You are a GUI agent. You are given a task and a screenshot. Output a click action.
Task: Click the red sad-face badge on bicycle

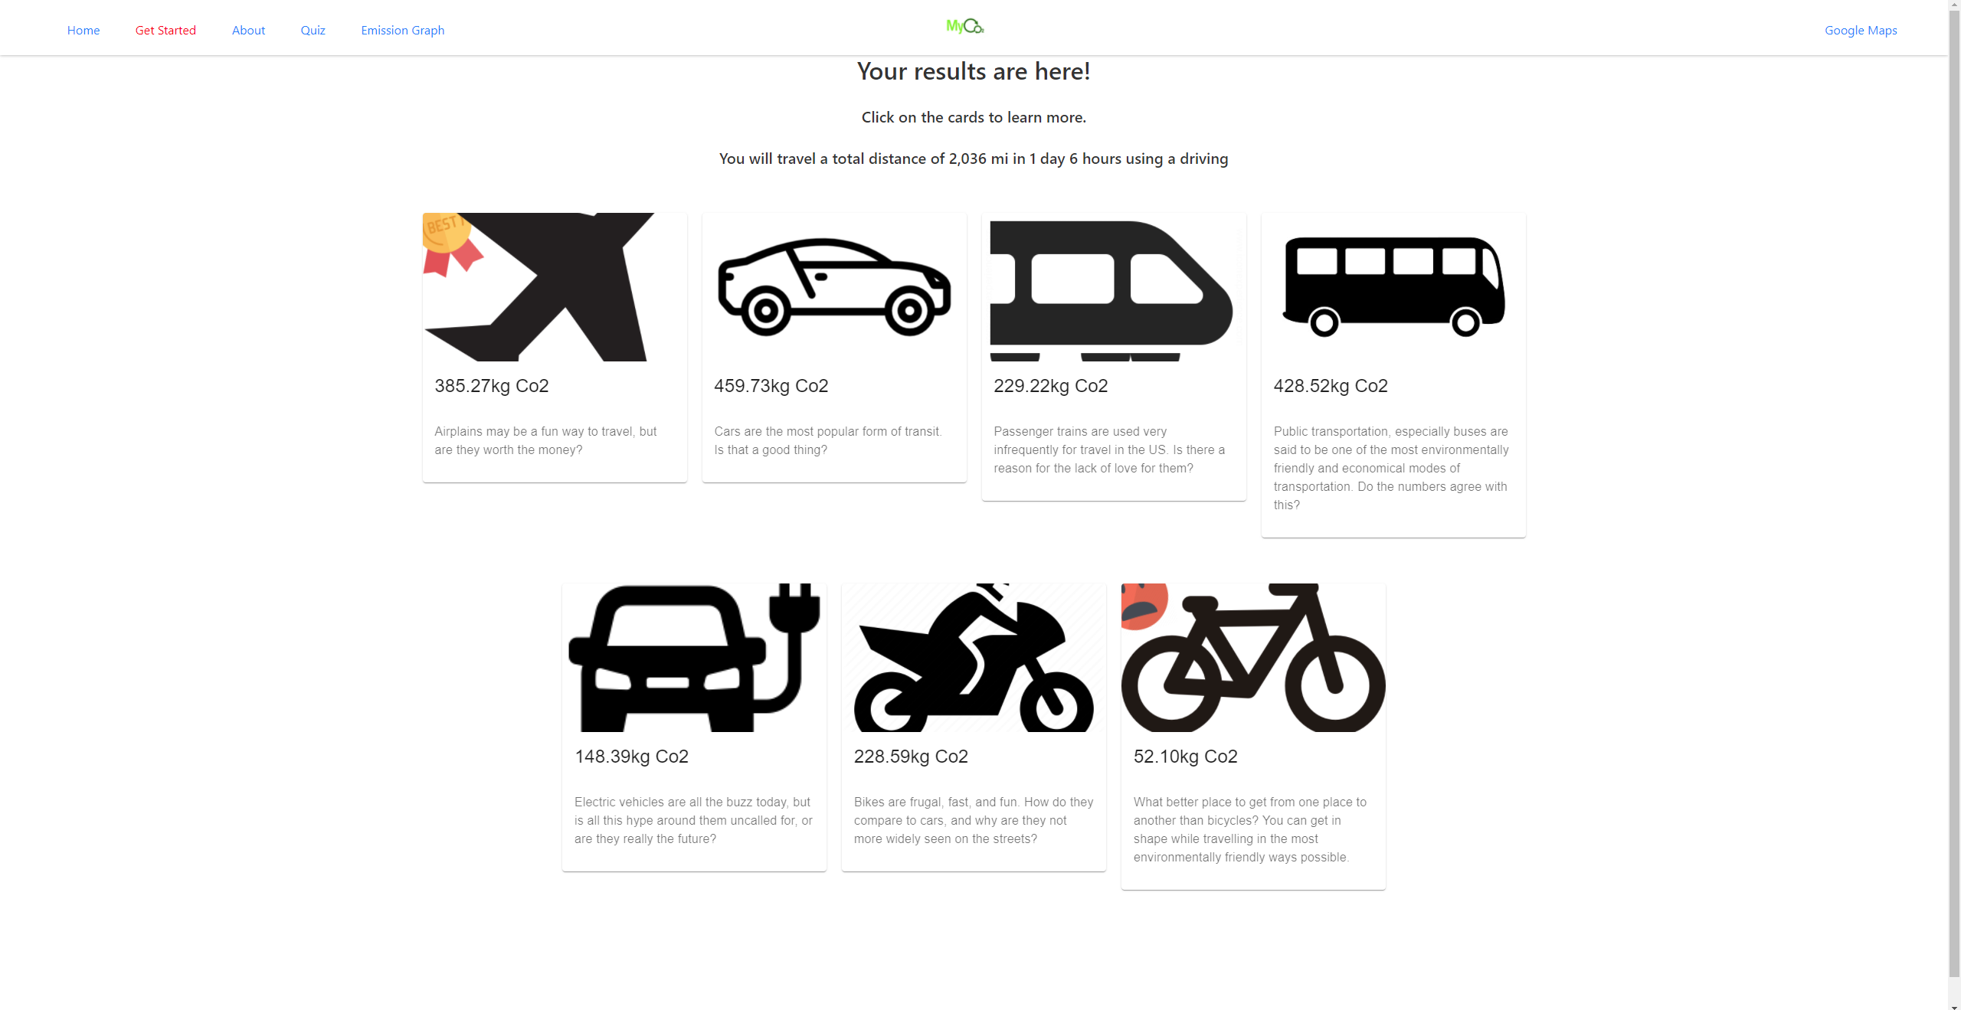(x=1144, y=606)
